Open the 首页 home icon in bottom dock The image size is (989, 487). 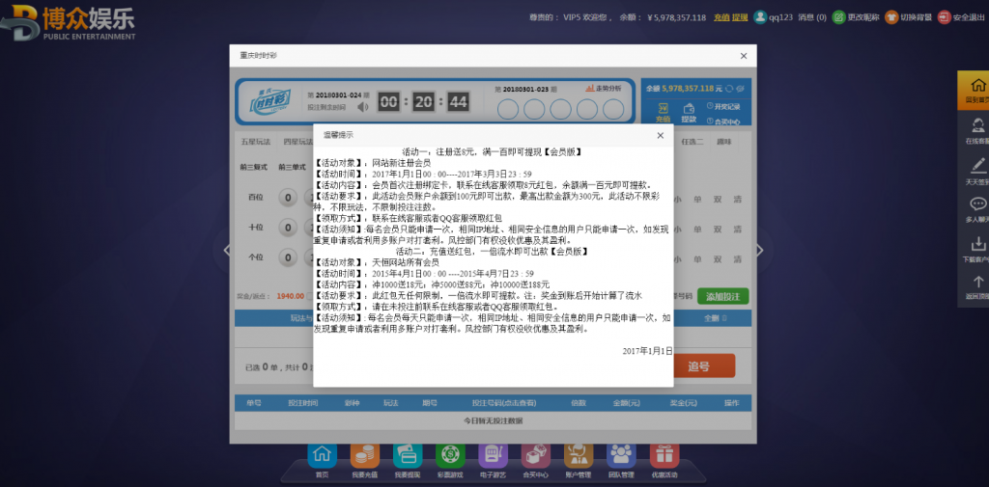point(322,456)
